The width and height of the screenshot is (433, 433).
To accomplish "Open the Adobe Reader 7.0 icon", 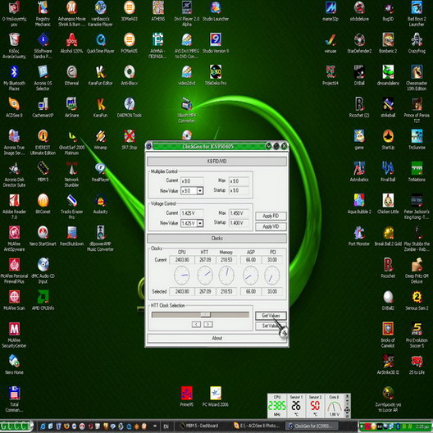I will tap(15, 207).
